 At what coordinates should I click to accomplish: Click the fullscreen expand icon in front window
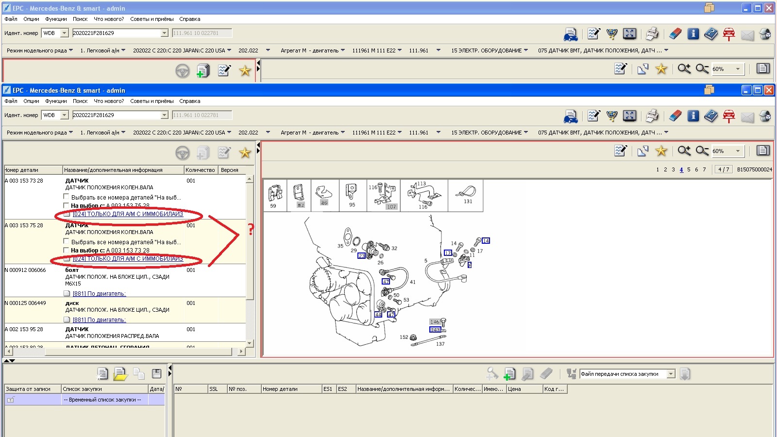pyautogui.click(x=629, y=116)
